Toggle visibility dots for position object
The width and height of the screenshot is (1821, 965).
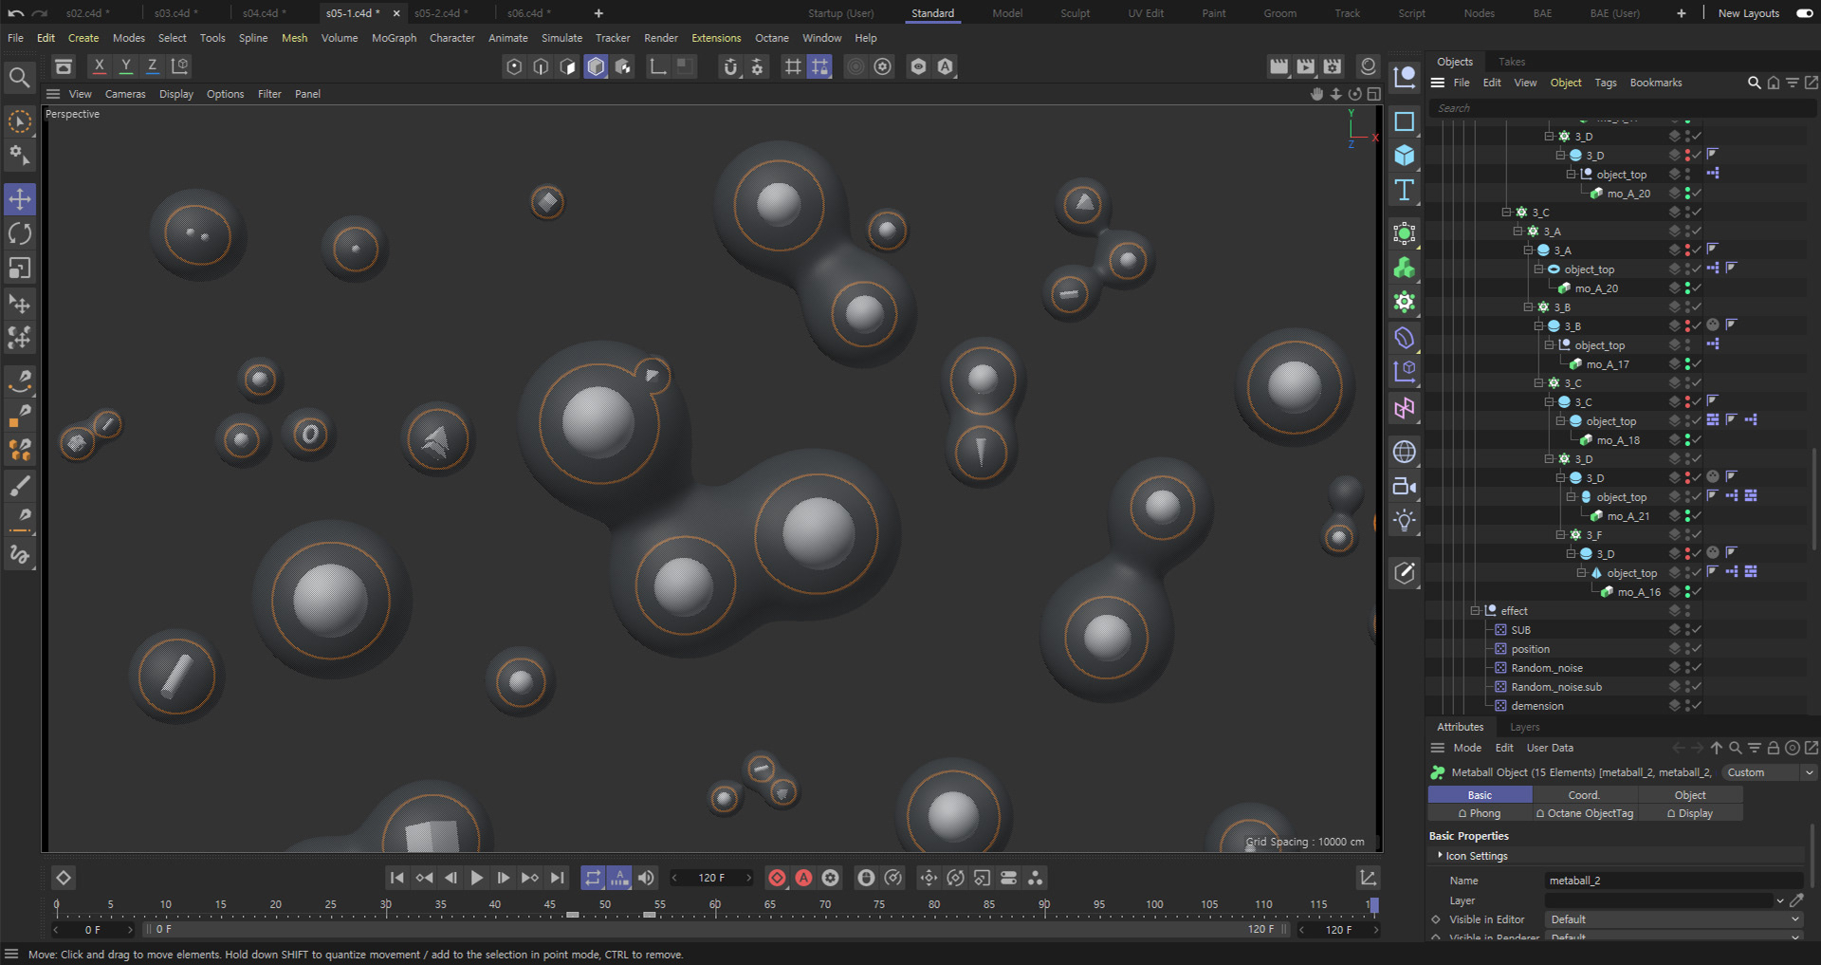1688,649
